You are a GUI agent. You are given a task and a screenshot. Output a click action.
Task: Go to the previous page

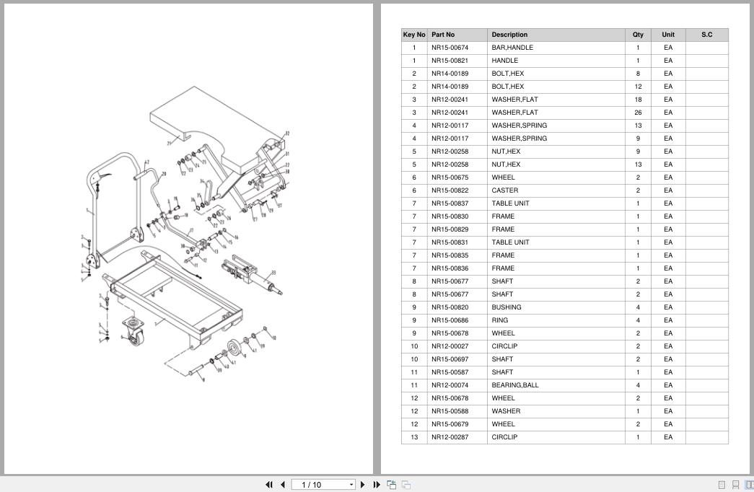[283, 484]
